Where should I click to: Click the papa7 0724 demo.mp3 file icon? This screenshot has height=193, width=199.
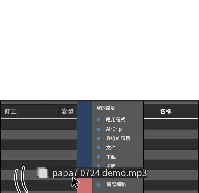pyautogui.click(x=42, y=173)
